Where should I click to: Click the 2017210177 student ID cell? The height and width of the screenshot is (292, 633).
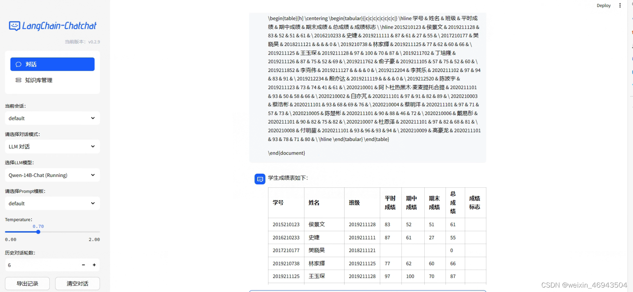click(x=286, y=250)
